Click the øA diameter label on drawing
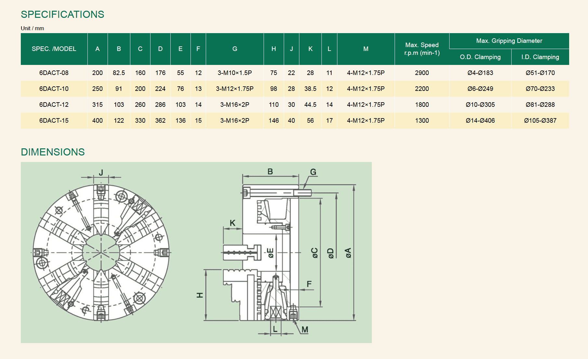The image size is (588, 359). click(348, 253)
